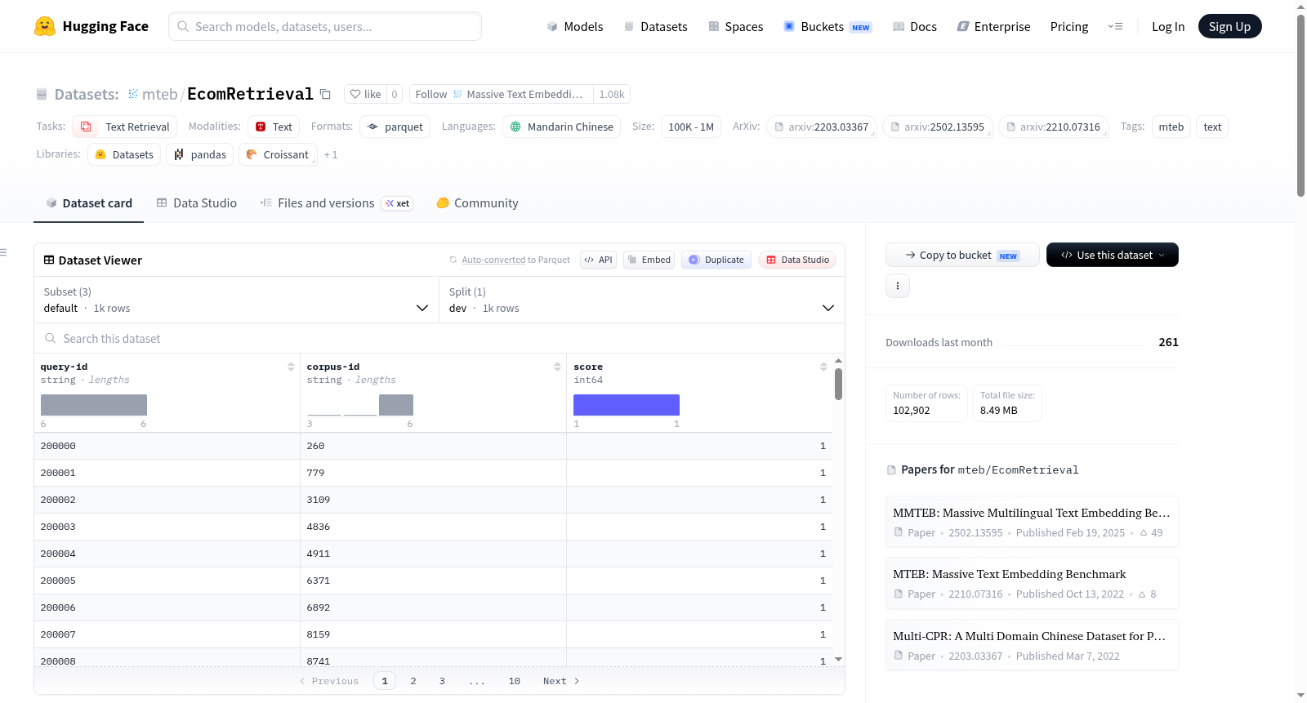Viewport: 1307px width, 703px height.
Task: Go to the Next page of rows
Action: (x=561, y=681)
